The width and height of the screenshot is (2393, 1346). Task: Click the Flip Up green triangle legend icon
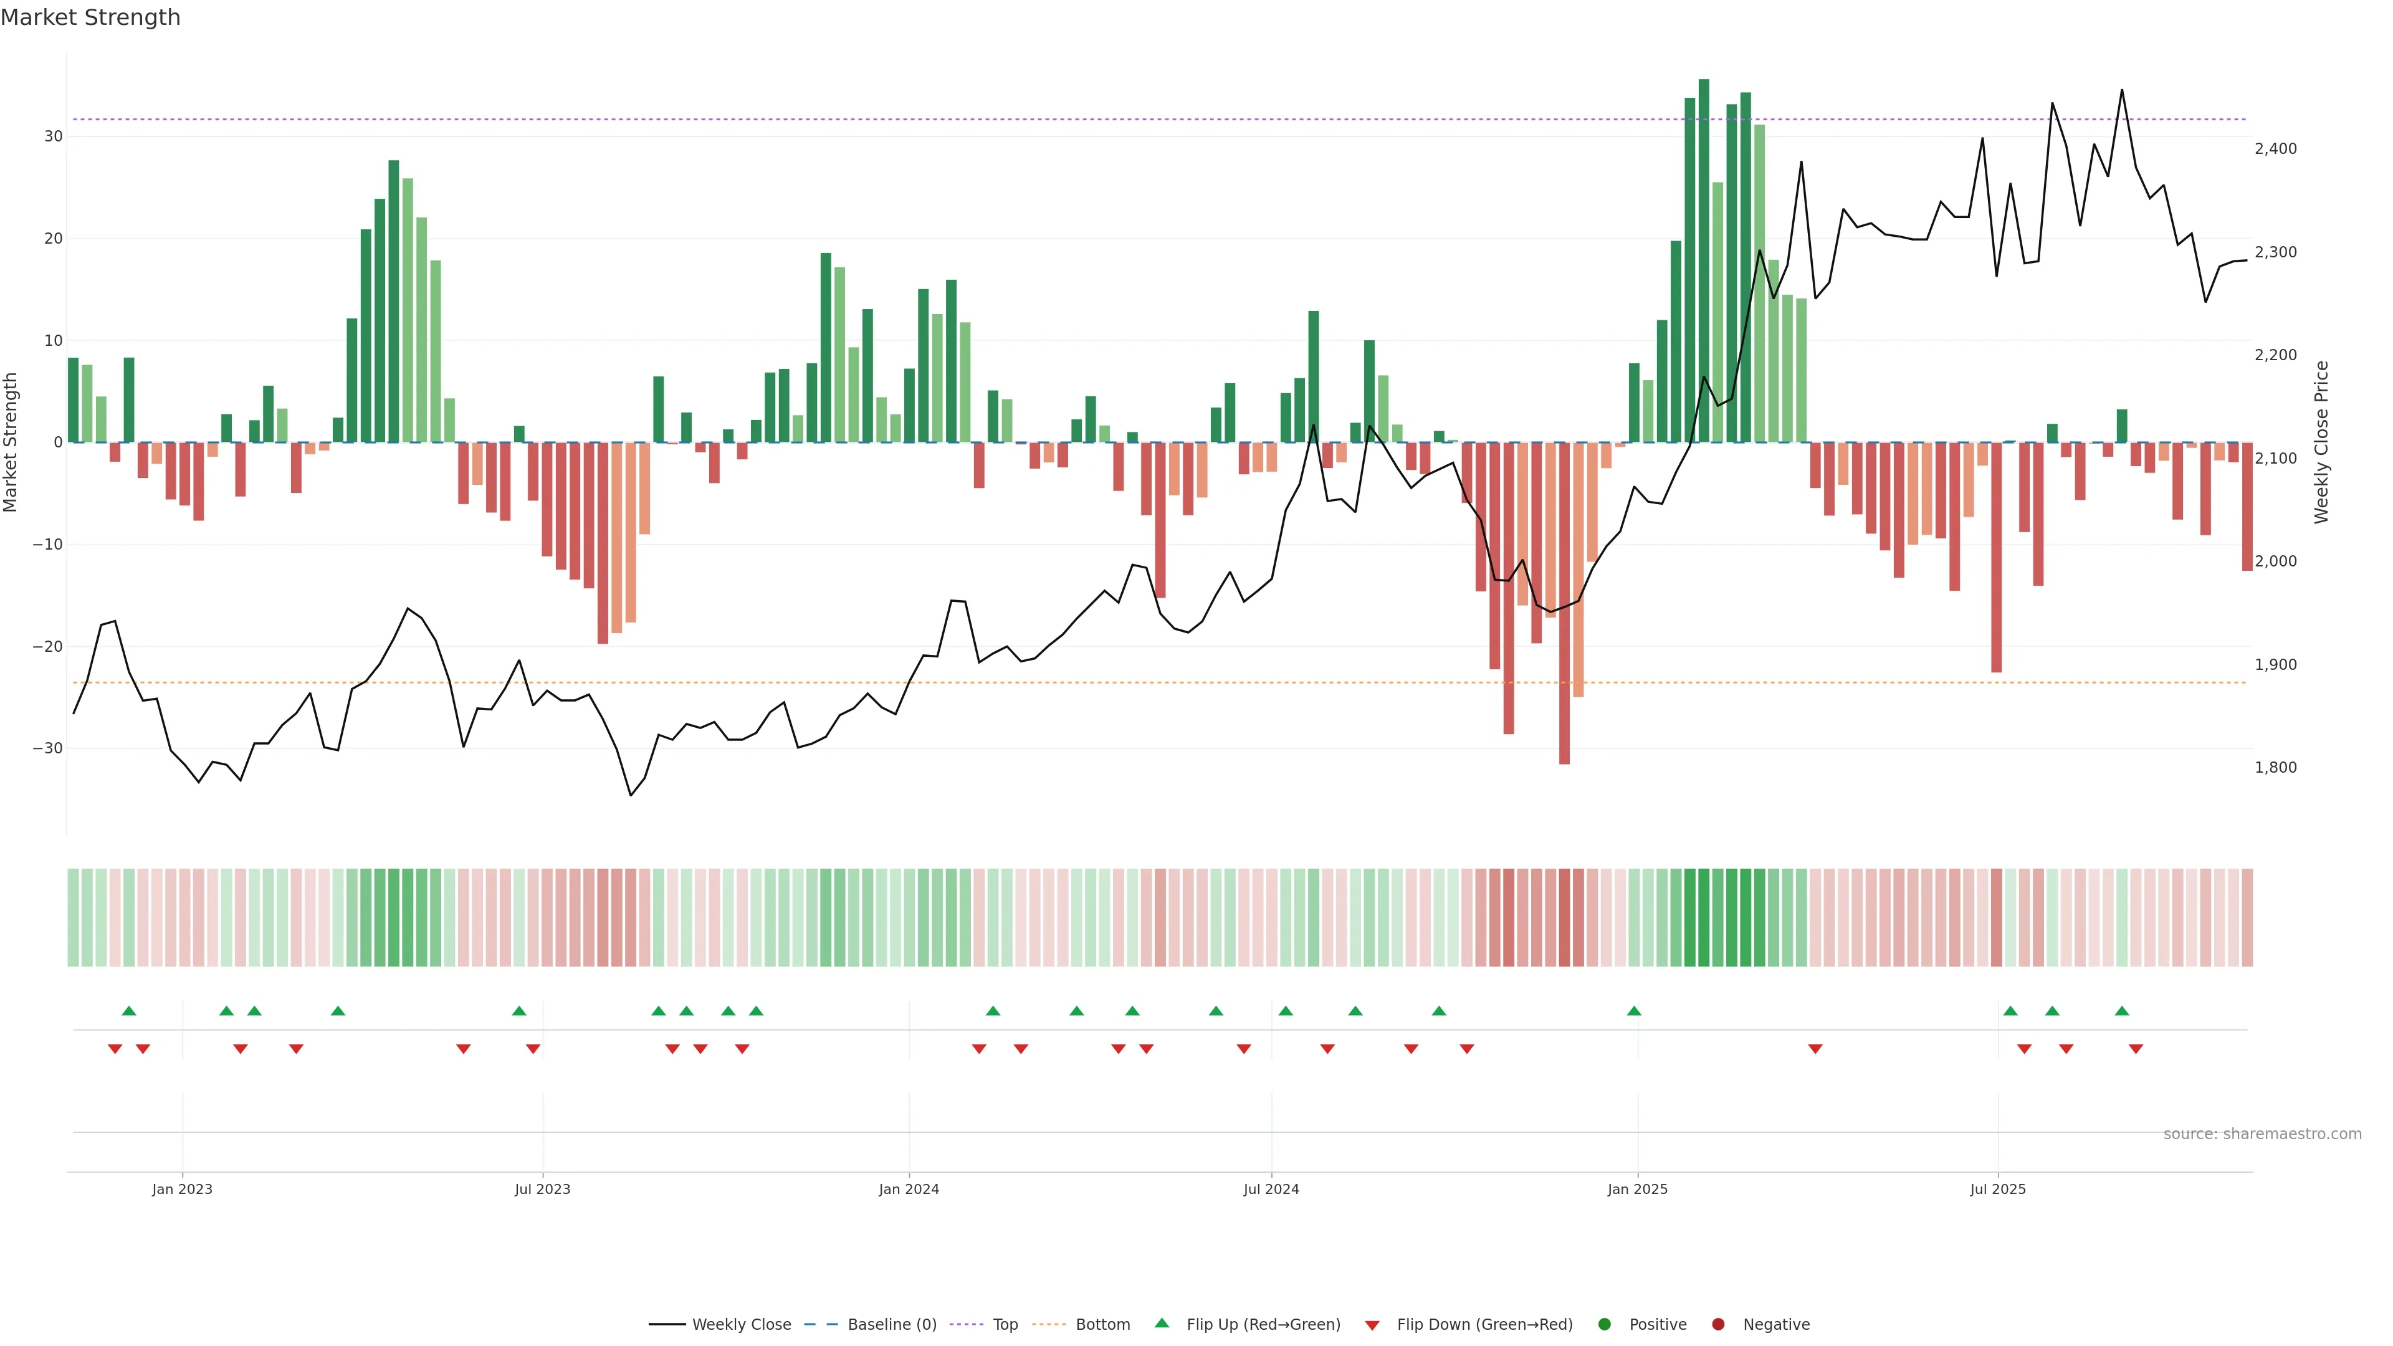click(x=1161, y=1324)
